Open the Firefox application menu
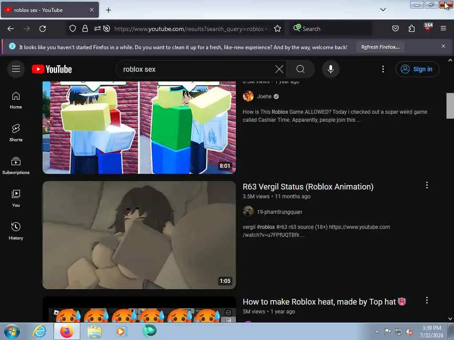Screen dimensions: 454x340 443,28
